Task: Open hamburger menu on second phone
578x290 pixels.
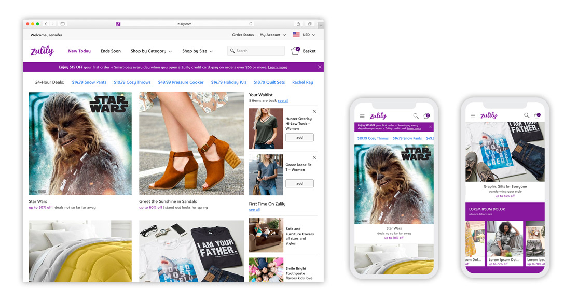Action: (473, 115)
